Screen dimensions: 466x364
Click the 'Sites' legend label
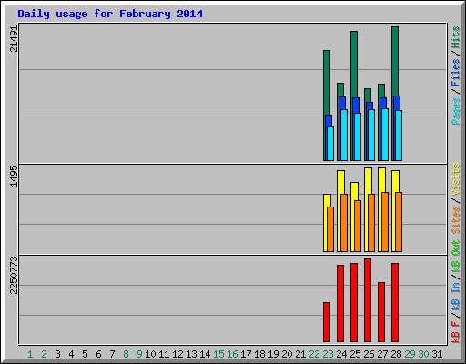coord(455,220)
